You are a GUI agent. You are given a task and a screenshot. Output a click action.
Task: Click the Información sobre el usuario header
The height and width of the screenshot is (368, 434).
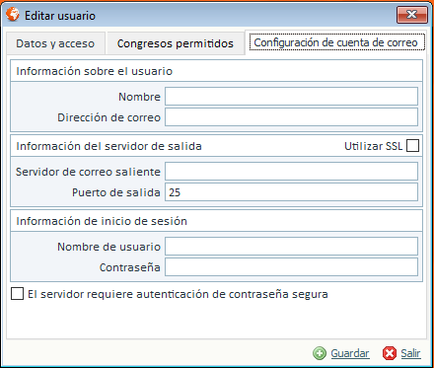(95, 71)
